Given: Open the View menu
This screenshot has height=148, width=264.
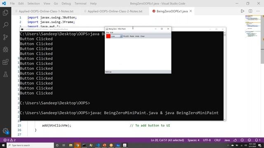Looking at the screenshot, I should [47, 3].
